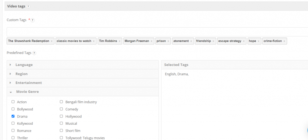
Task: Open the Predefined Tags help icon
Action: (x=34, y=53)
